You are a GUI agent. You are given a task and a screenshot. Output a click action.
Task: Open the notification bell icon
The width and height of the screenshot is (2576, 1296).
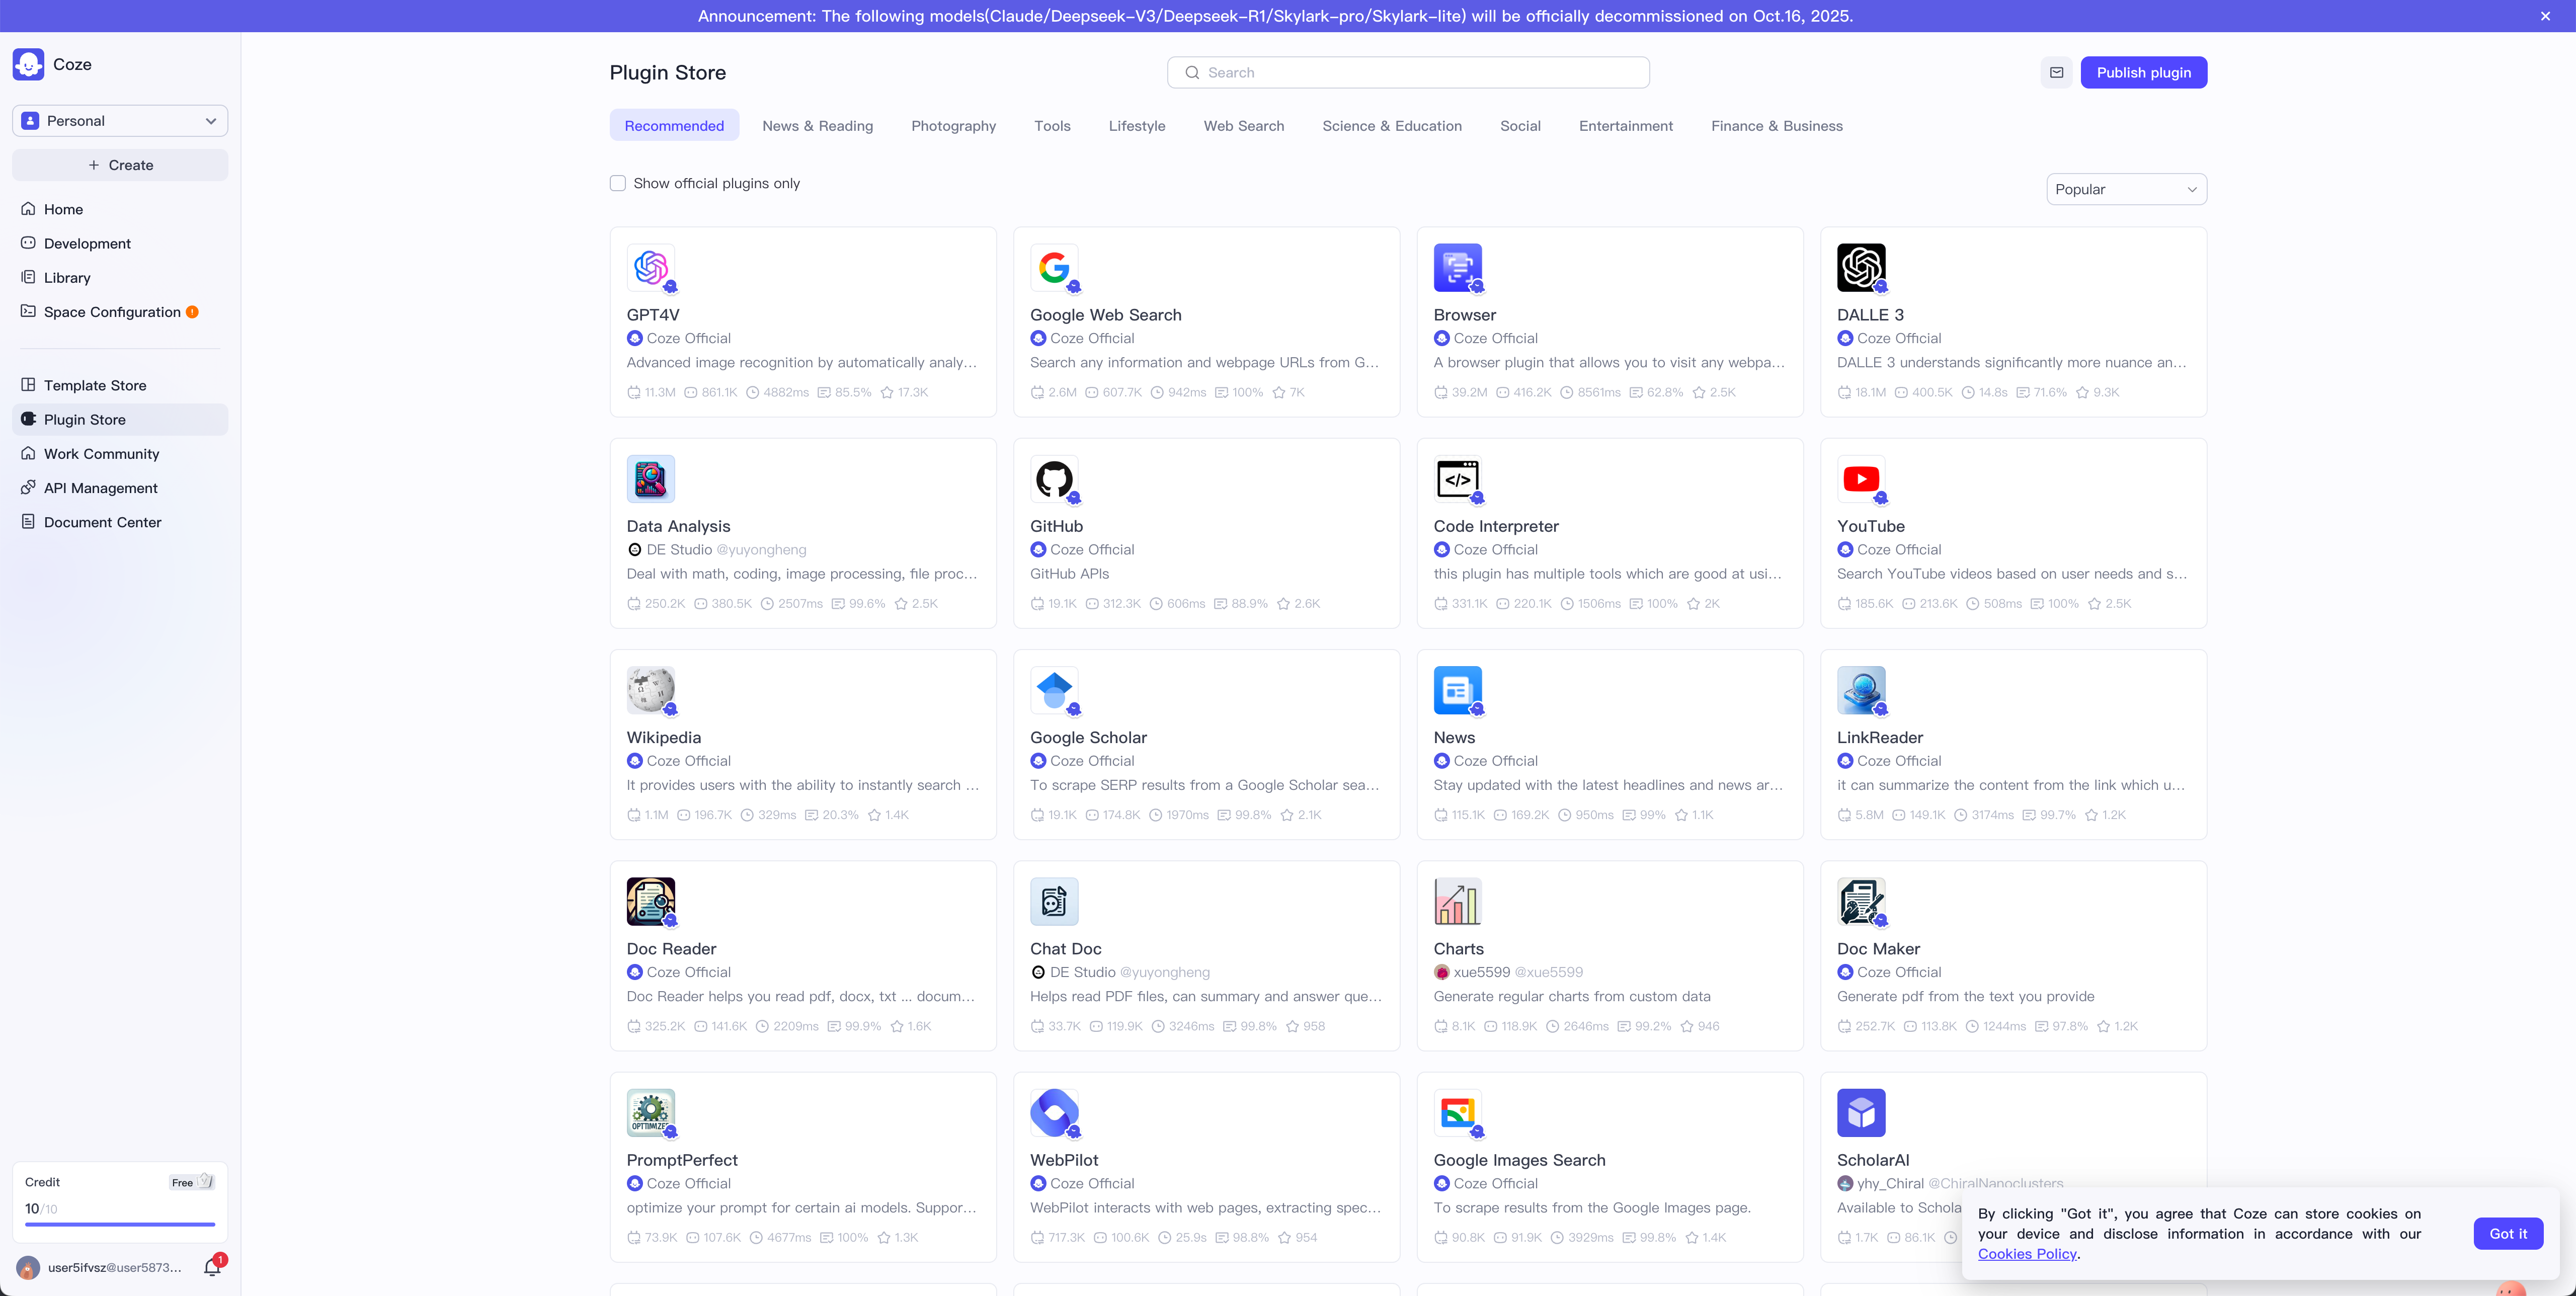coord(212,1267)
